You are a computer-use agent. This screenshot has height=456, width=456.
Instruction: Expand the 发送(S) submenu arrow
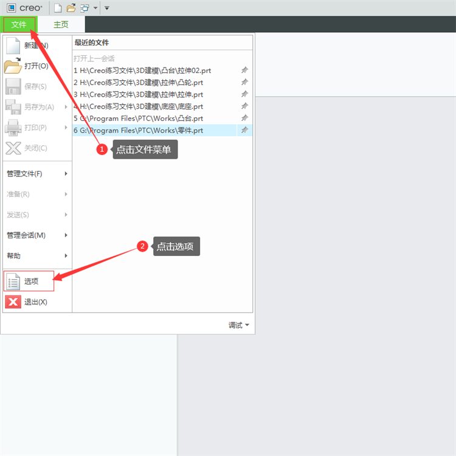66,215
